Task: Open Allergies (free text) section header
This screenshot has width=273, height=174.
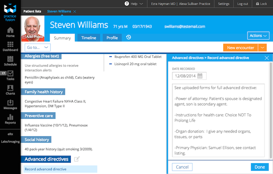Action: [42, 56]
